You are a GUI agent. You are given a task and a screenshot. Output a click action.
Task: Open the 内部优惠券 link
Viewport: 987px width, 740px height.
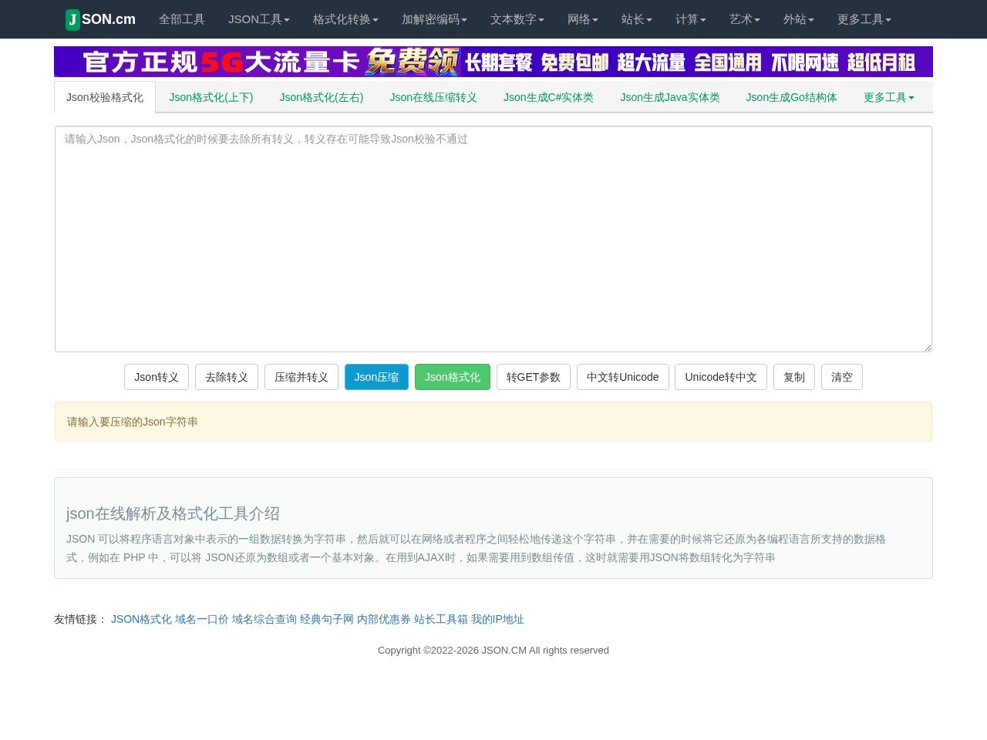click(x=384, y=619)
